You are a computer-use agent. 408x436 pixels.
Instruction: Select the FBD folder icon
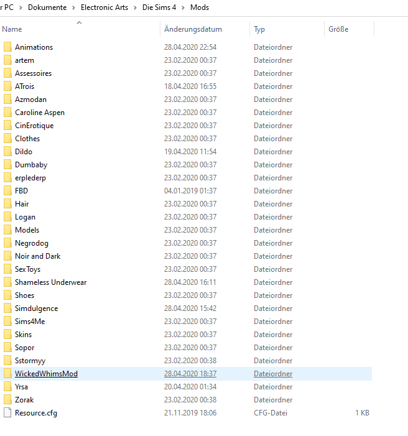[x=8, y=191]
